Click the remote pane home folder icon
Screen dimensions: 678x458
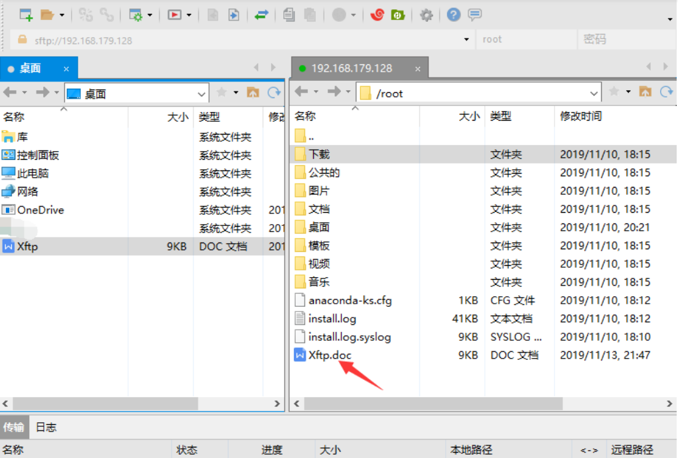click(645, 91)
